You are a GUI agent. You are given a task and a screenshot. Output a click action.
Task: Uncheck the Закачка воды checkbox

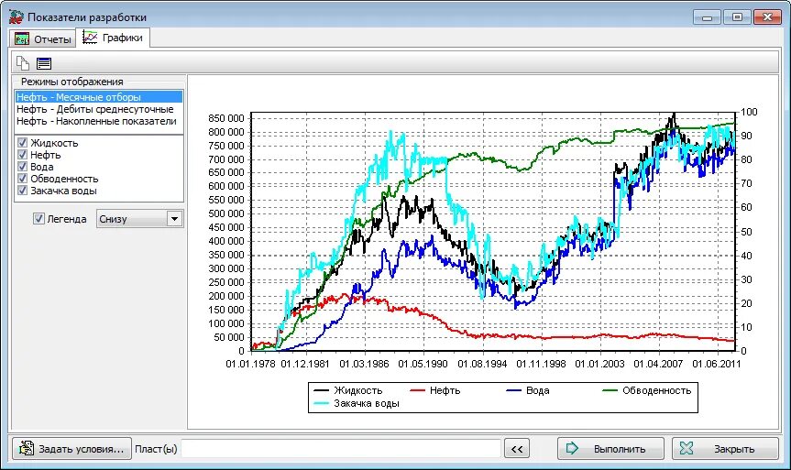pos(22,191)
